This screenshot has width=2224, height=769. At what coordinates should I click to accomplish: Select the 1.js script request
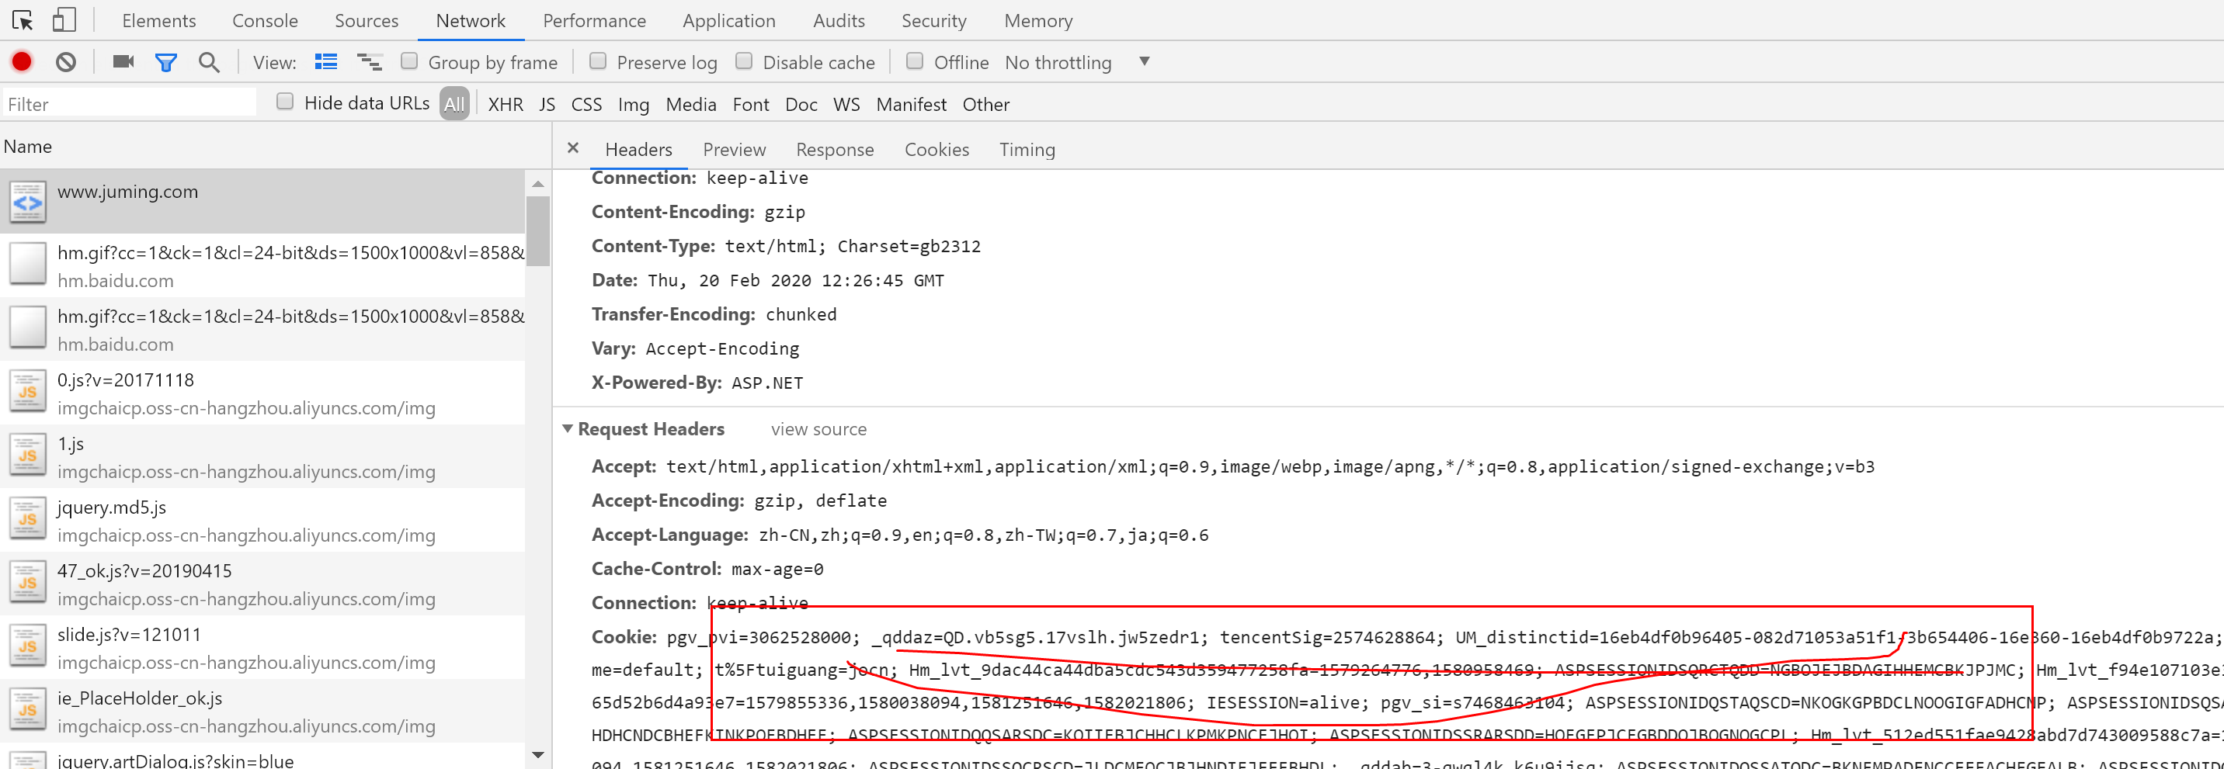[262, 456]
